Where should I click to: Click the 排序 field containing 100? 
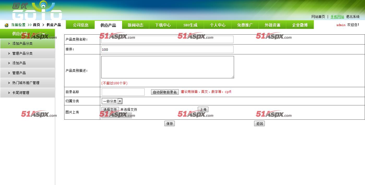(167, 49)
